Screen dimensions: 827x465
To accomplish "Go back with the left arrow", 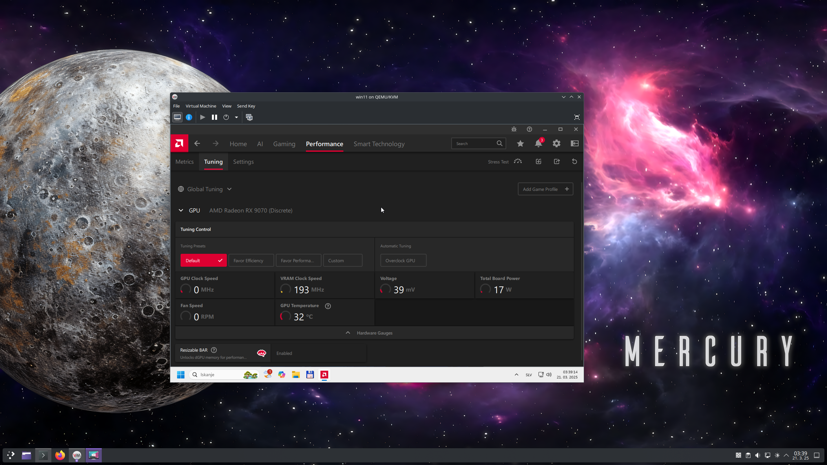I will tap(197, 143).
